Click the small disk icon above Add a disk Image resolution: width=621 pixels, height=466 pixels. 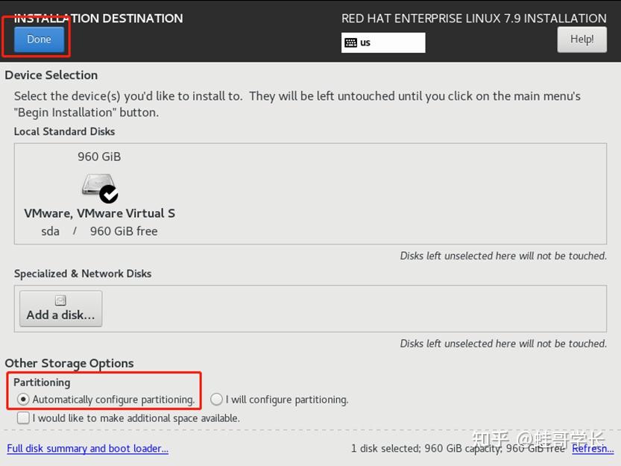[x=60, y=300]
